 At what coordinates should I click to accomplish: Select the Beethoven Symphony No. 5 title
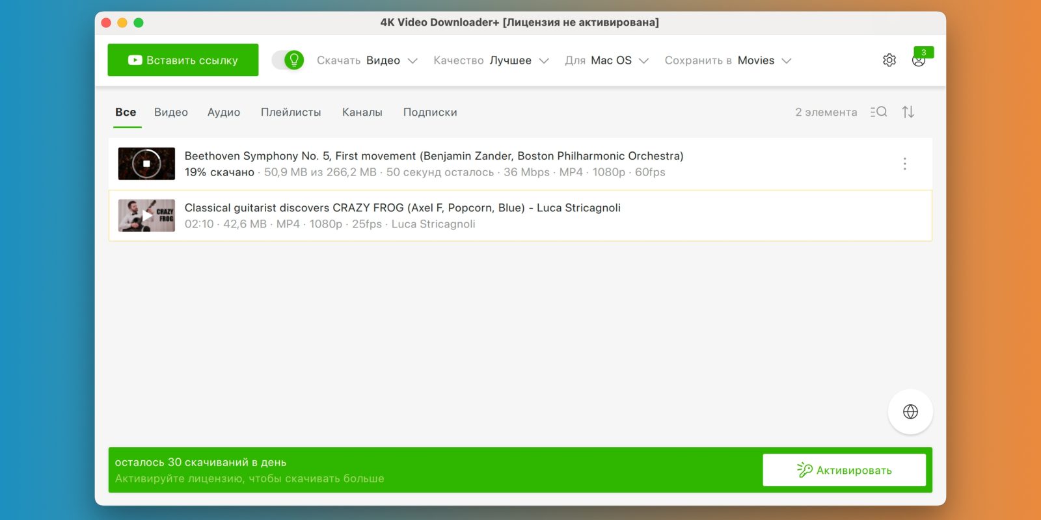434,156
